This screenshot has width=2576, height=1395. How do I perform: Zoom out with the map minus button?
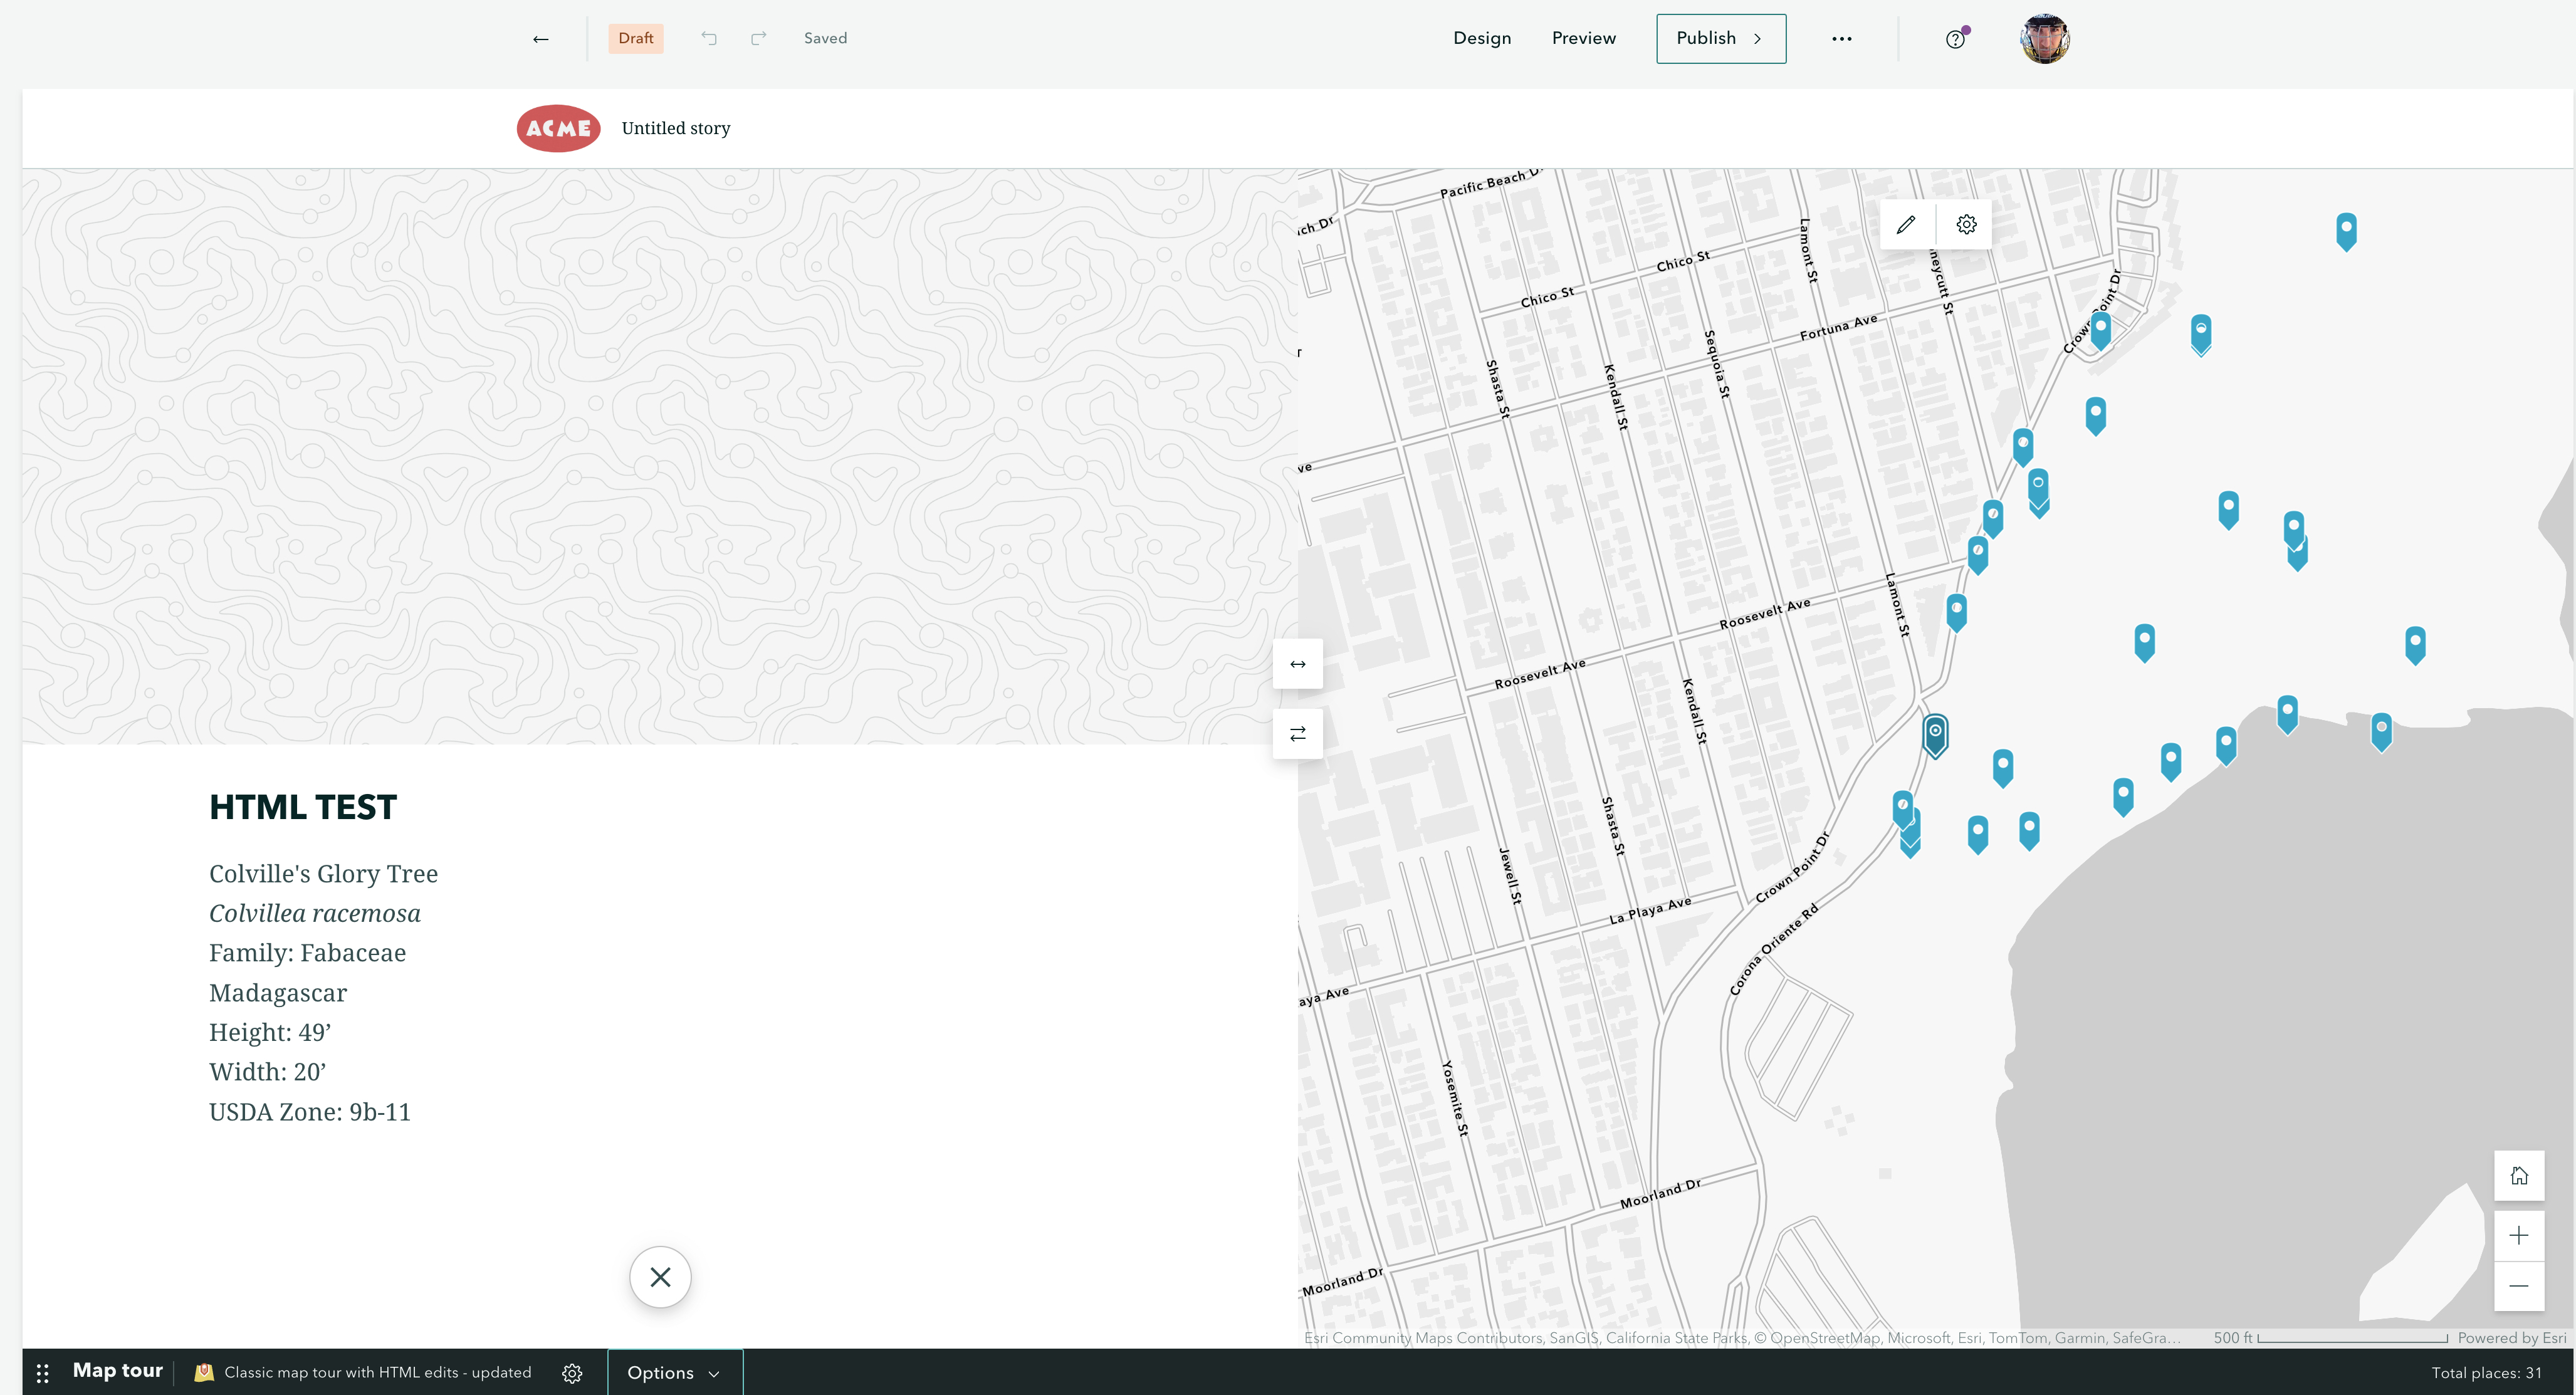coord(2518,1286)
